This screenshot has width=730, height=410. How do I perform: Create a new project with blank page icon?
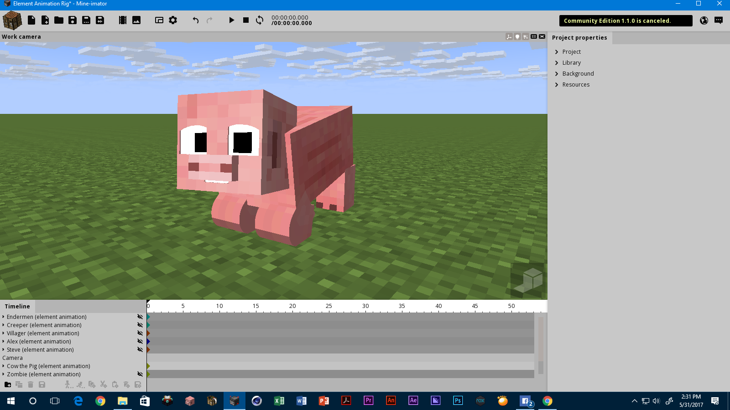(31, 20)
